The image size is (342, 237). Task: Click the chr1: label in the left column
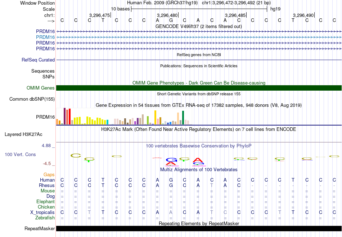[49, 15]
